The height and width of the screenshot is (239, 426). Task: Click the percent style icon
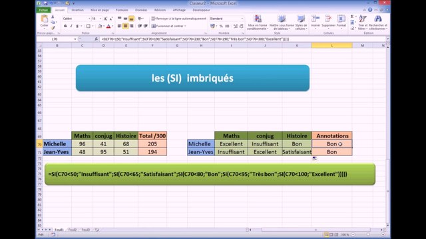coord(221,26)
